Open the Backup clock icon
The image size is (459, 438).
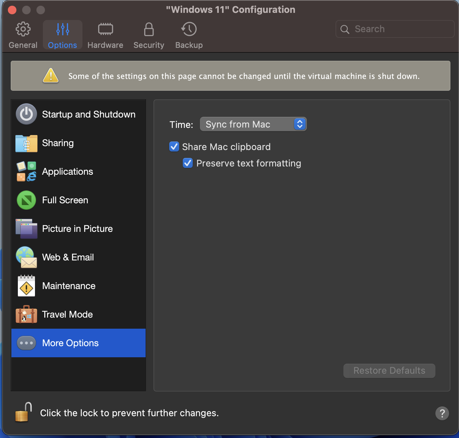189,29
